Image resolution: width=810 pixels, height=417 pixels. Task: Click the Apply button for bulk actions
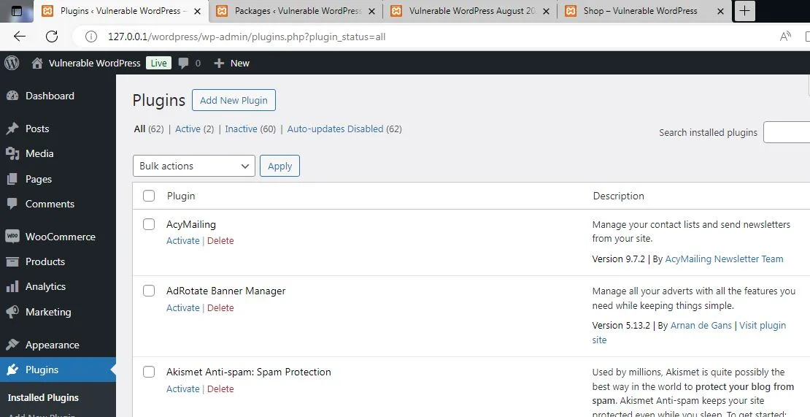(279, 166)
